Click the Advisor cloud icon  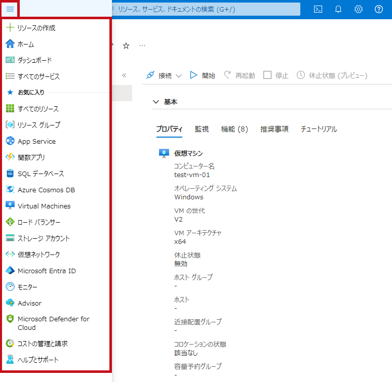(x=10, y=303)
